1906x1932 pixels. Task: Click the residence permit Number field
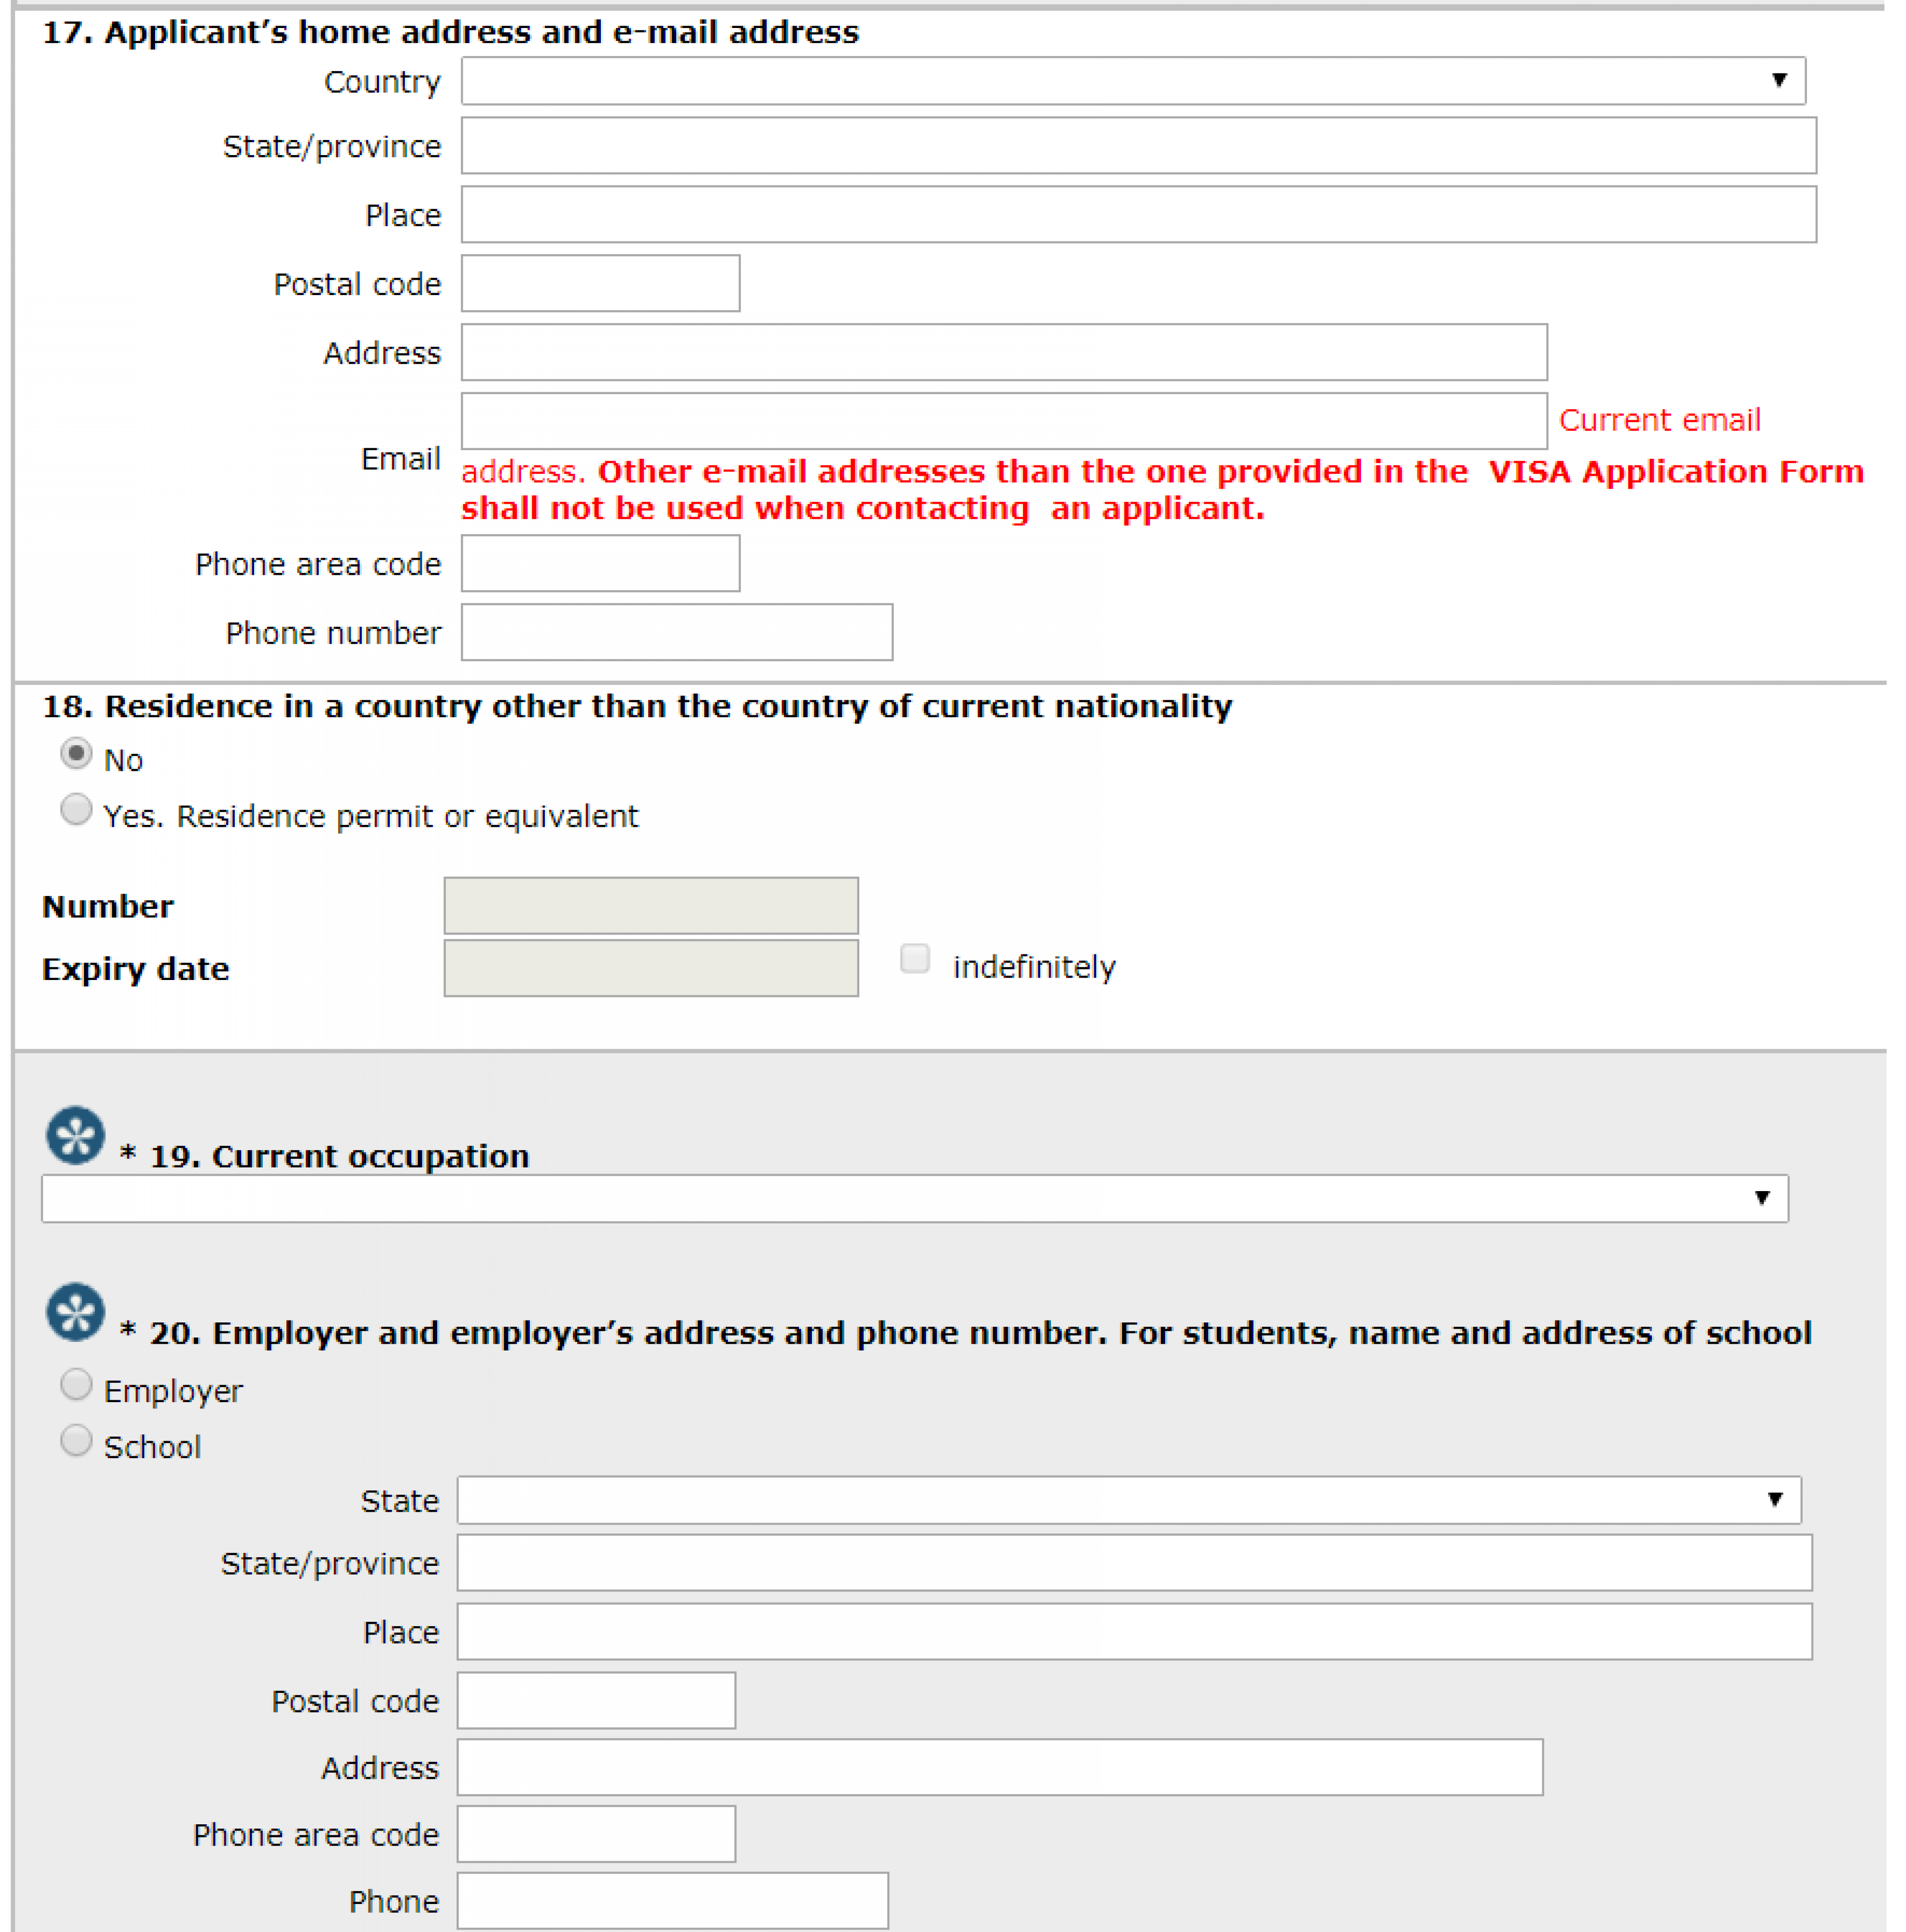pos(650,906)
